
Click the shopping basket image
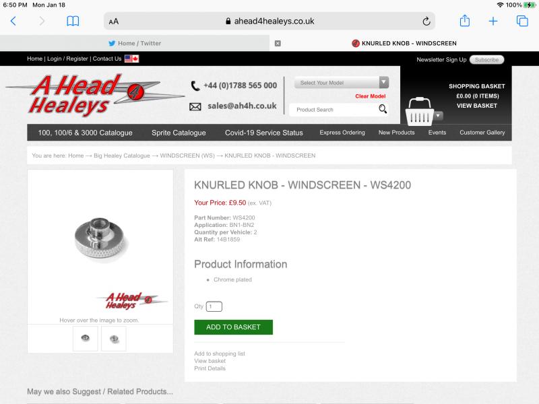419,112
